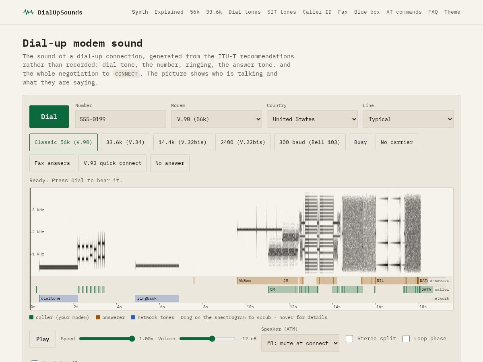The image size is (483, 362).
Task: Open the Modem dropdown
Action: pos(217,119)
